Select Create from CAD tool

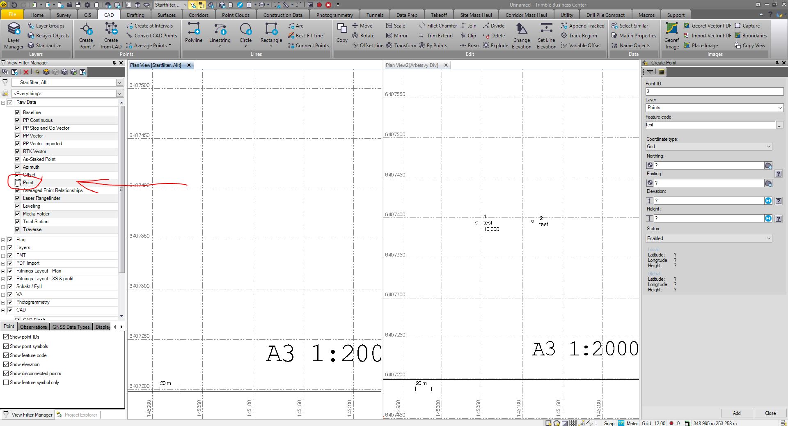pos(111,36)
